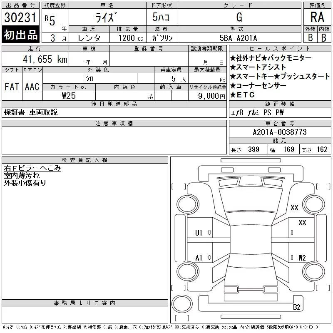This screenshot has width=333, height=333.
Task: Open the underlined 右Fピラーへこみ note
Action: pos(32,168)
